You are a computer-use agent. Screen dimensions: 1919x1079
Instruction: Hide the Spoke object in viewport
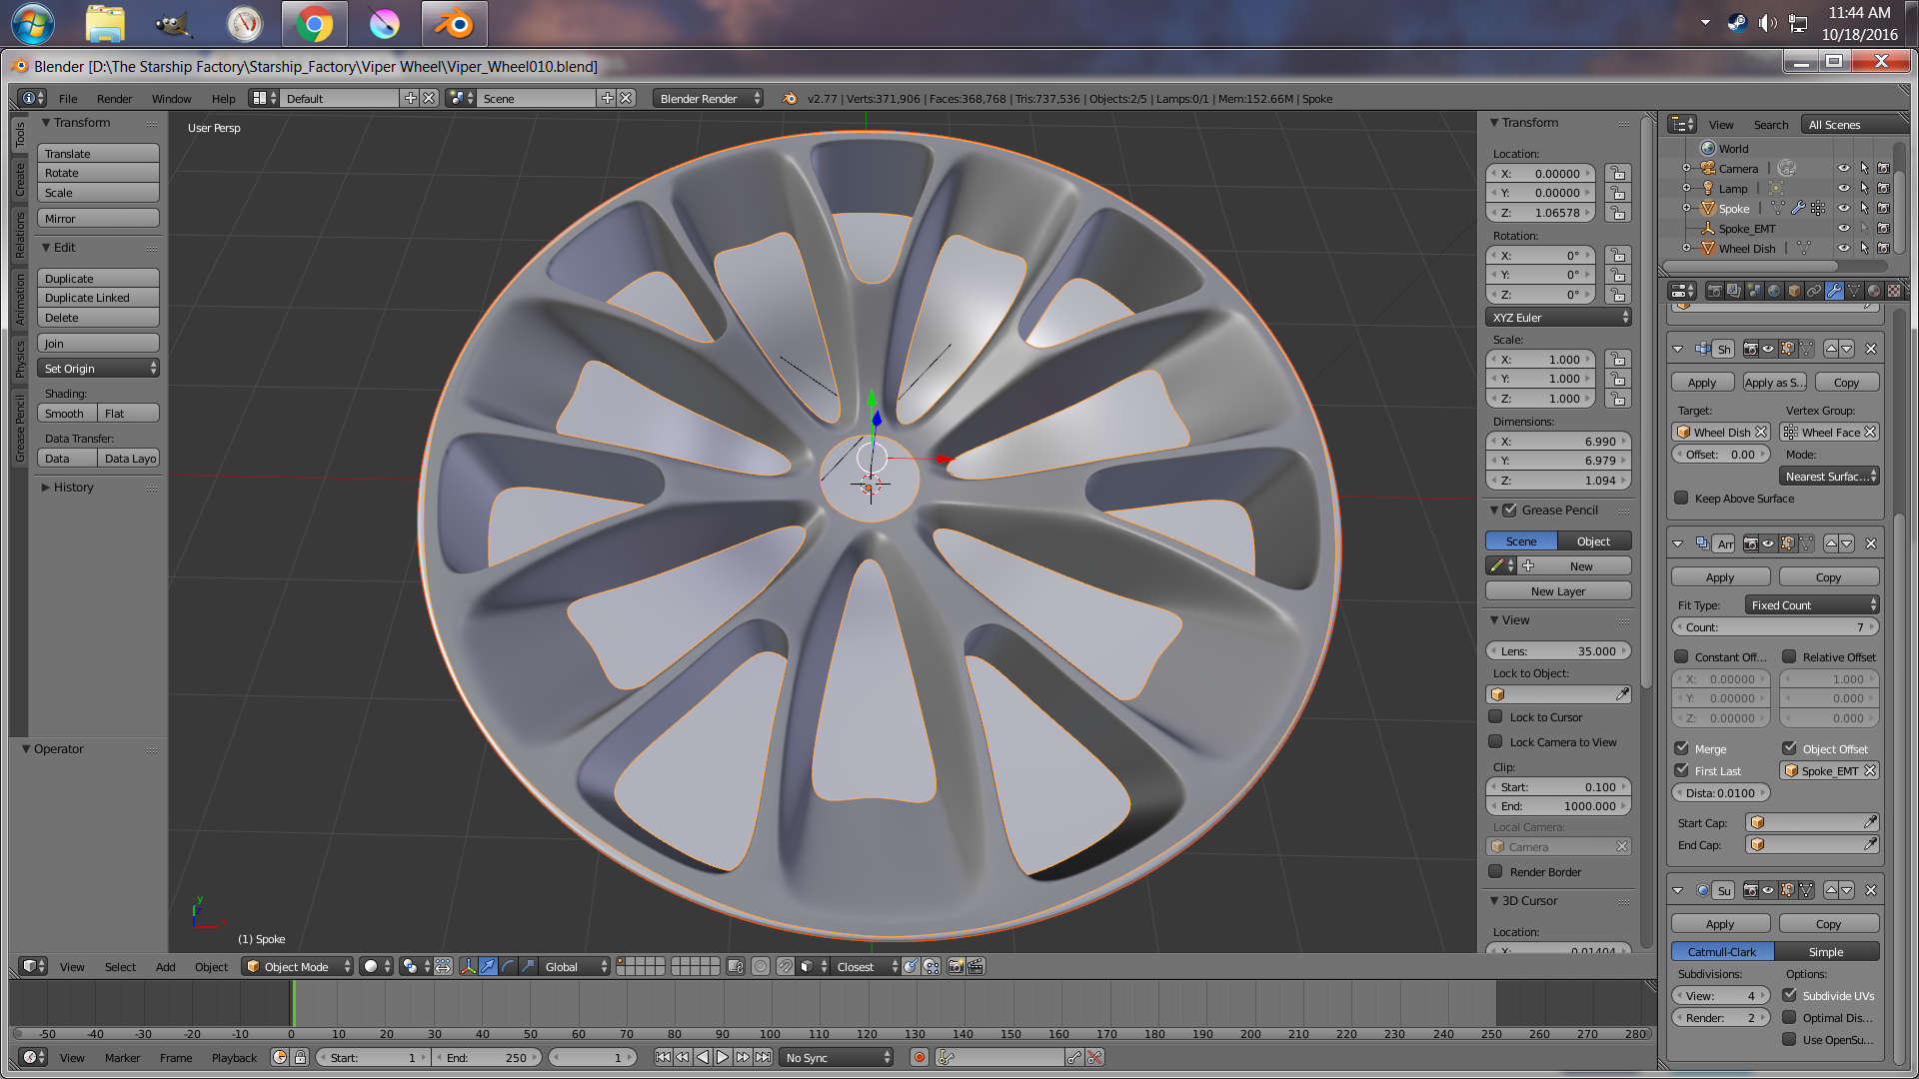(x=1844, y=209)
